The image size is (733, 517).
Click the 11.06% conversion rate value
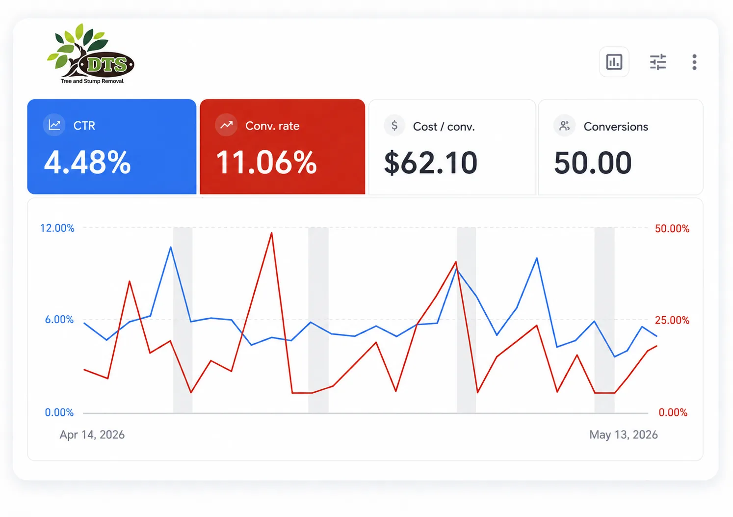pyautogui.click(x=266, y=163)
